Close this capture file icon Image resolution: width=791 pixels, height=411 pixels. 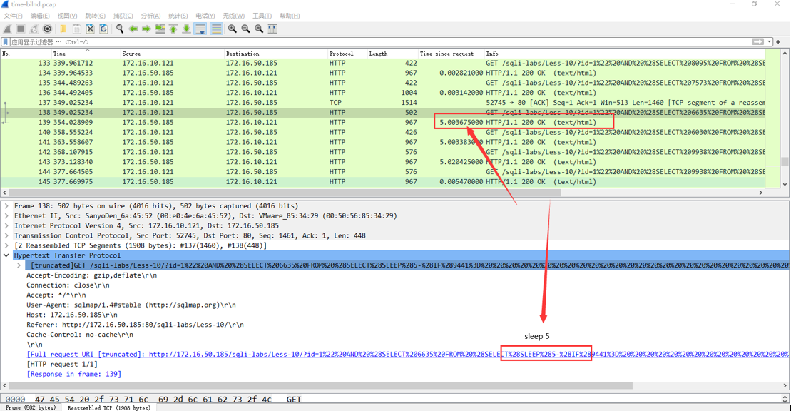click(x=91, y=29)
